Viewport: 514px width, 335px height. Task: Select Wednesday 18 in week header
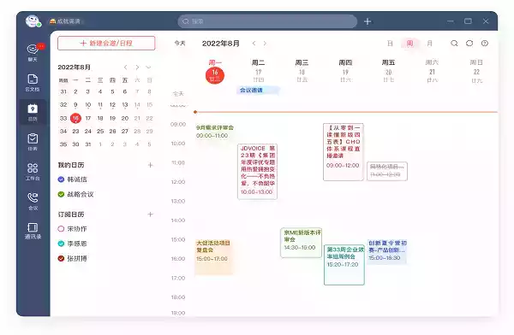coord(302,71)
